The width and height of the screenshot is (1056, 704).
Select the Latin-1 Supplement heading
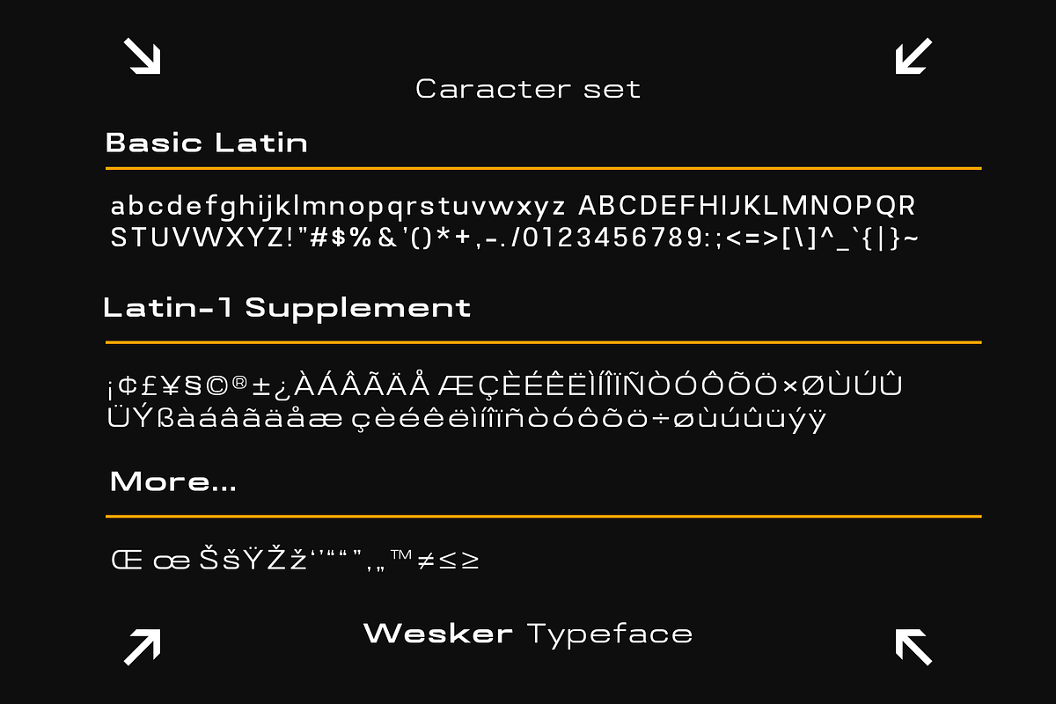click(x=287, y=308)
